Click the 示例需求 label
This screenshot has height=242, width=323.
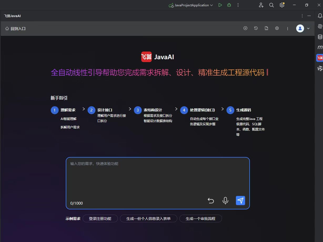coord(73,219)
